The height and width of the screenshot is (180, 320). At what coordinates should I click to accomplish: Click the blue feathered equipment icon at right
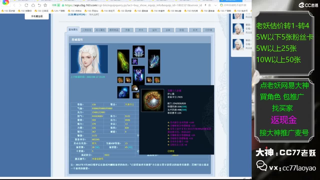click(154, 61)
